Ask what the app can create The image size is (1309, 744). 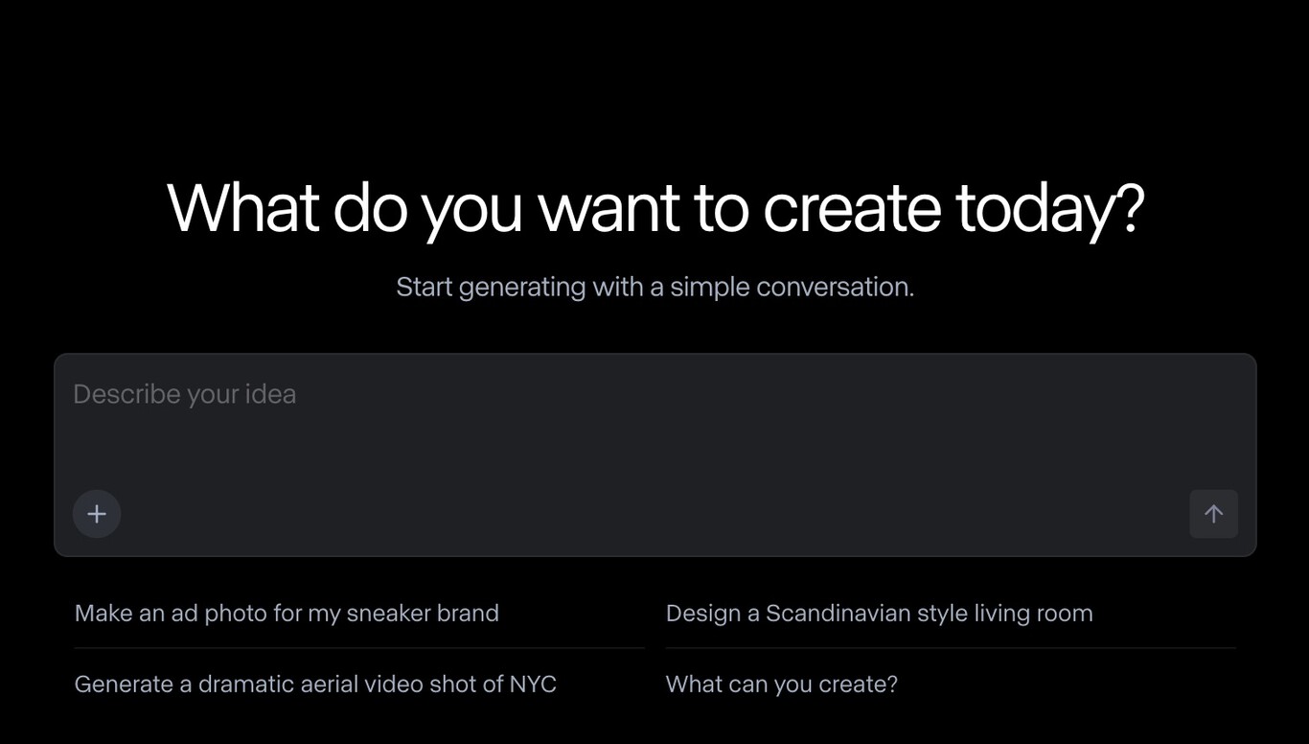(781, 685)
